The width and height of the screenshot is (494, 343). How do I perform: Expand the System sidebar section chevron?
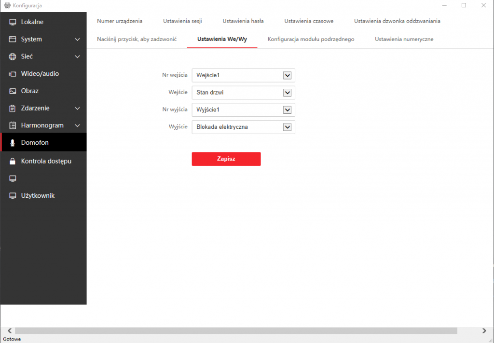pyautogui.click(x=76, y=39)
